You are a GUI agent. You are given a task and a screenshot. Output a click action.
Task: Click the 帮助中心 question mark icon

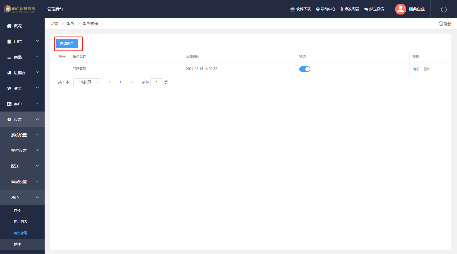318,9
